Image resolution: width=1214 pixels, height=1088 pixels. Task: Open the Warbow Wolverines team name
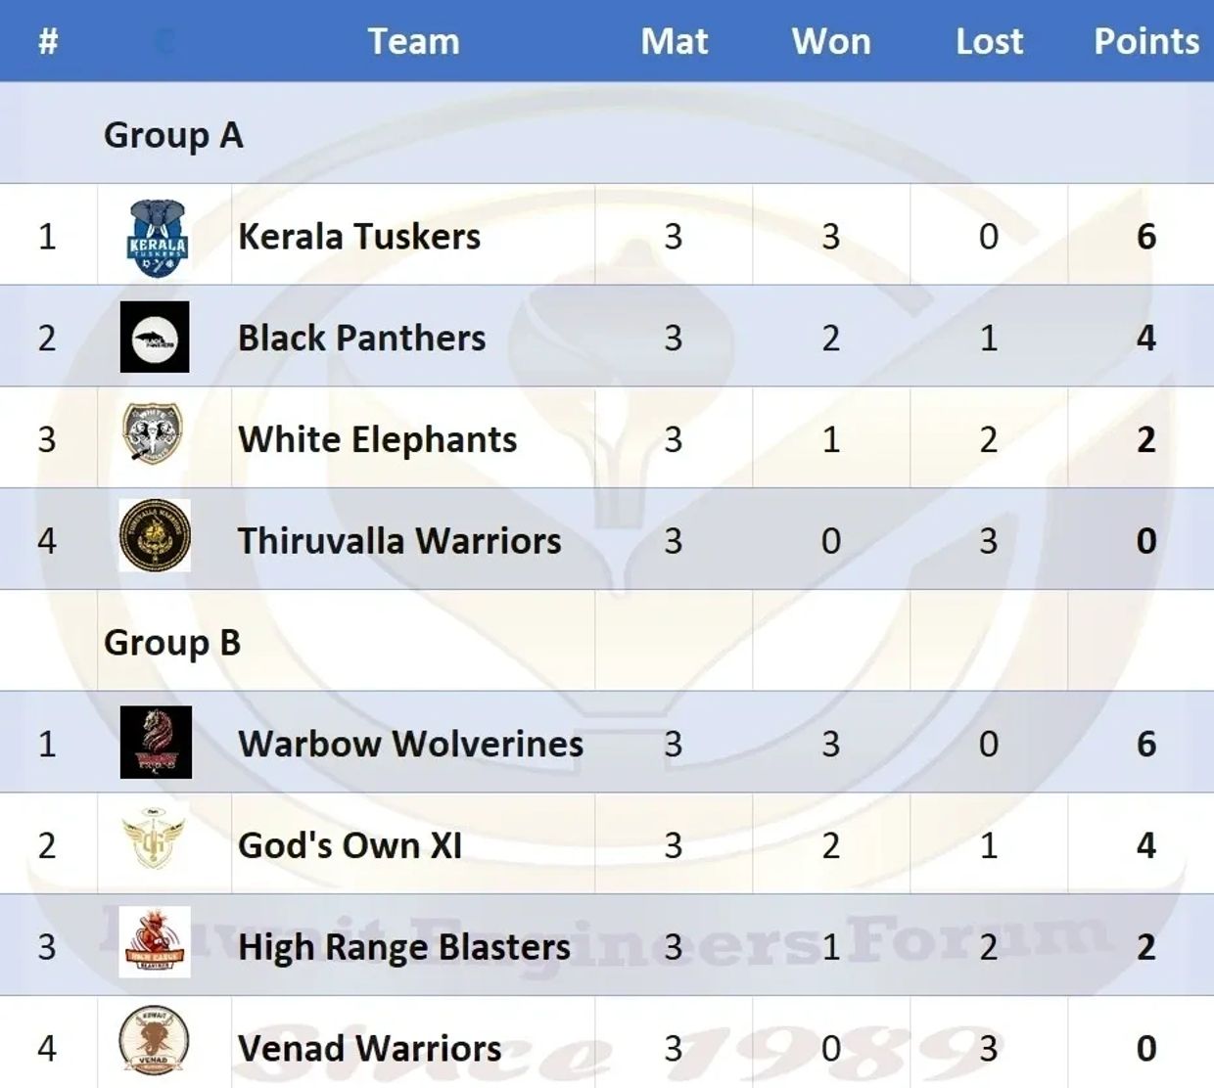tap(410, 744)
